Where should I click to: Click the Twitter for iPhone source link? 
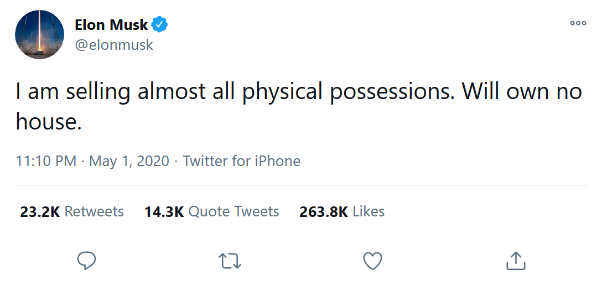pos(242,161)
